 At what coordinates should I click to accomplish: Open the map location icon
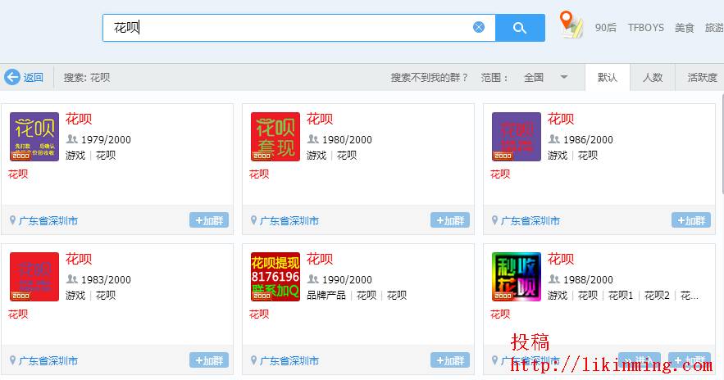[x=571, y=25]
